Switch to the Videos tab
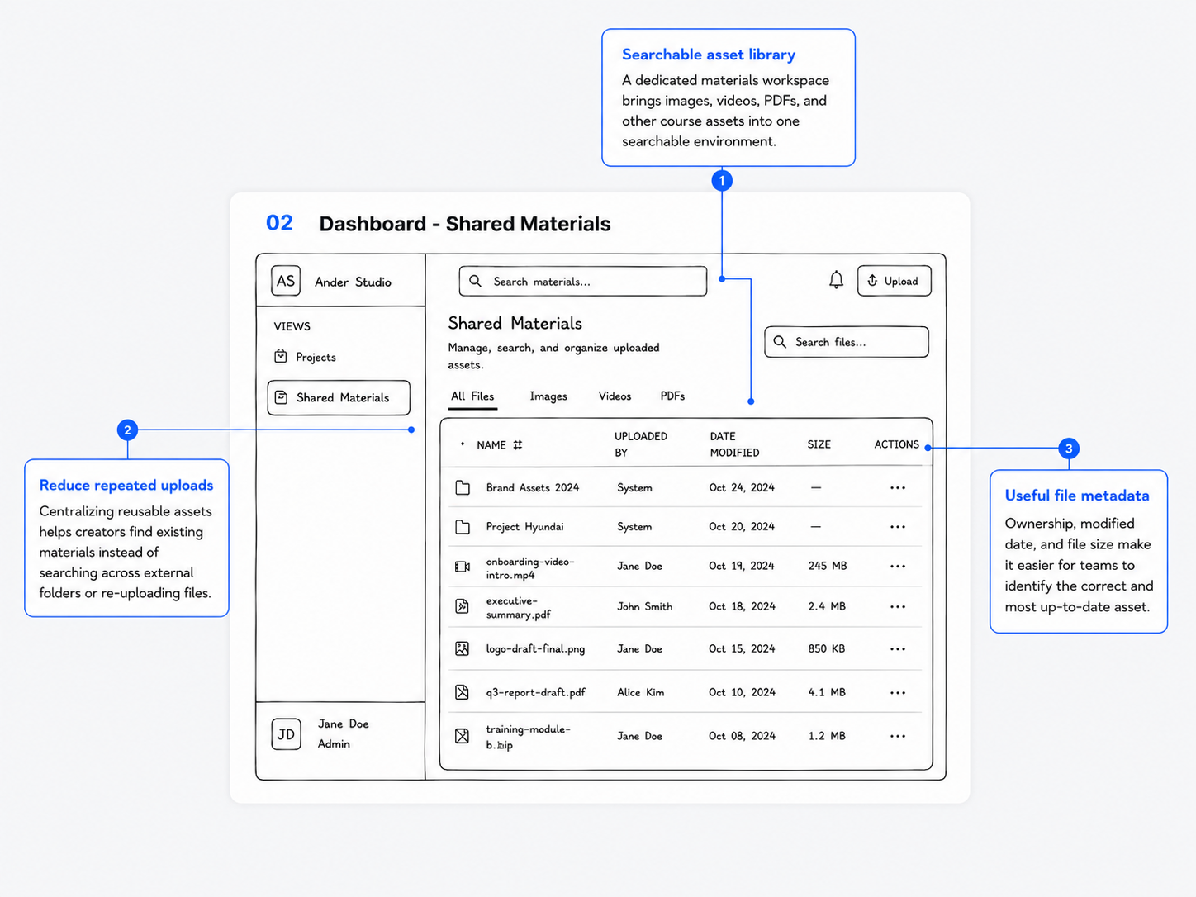 [615, 396]
